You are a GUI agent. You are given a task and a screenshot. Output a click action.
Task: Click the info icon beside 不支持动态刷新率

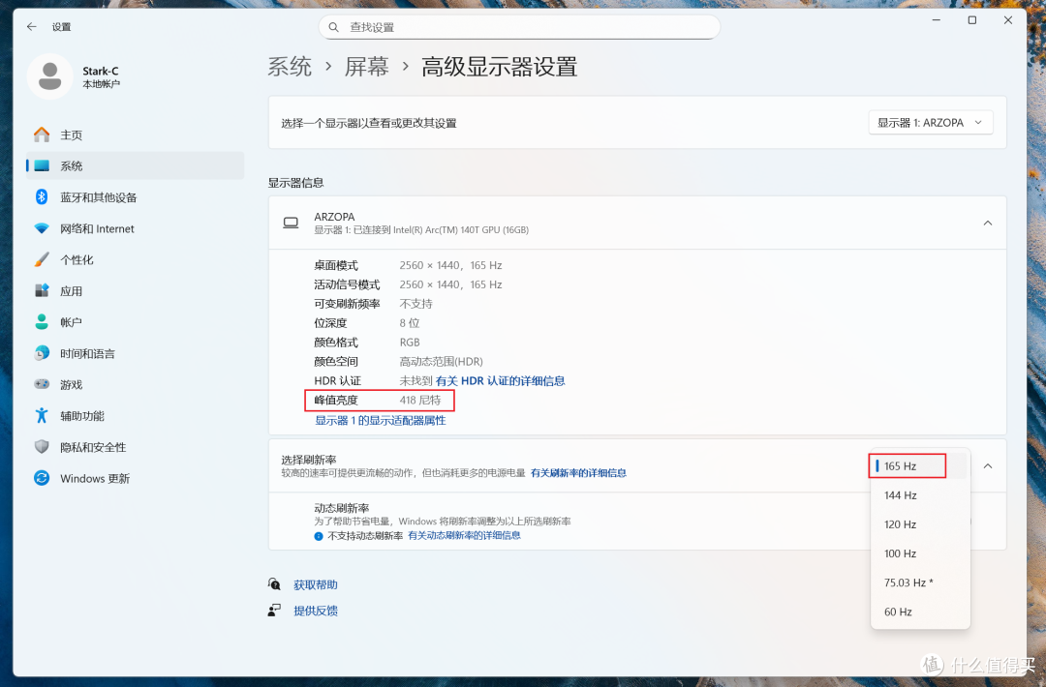click(319, 536)
